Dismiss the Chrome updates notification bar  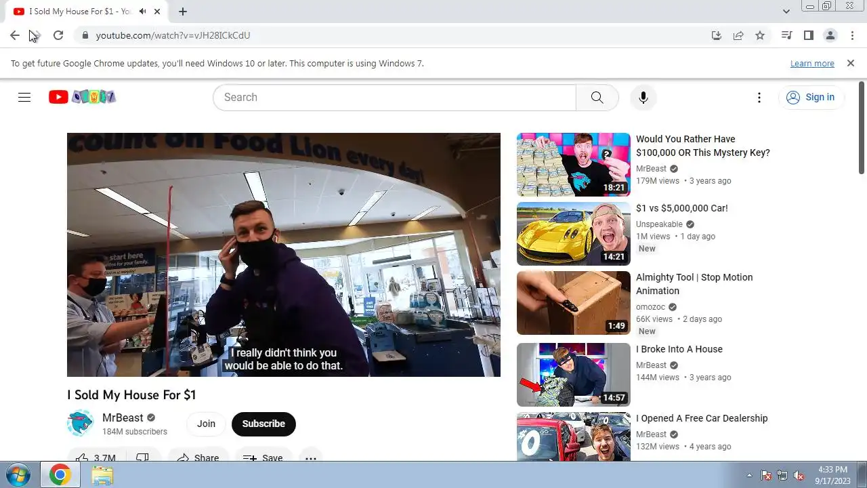tap(851, 63)
